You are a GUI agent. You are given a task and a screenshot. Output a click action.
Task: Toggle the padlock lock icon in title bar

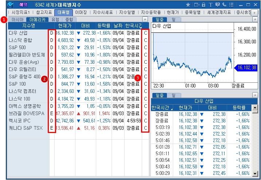pos(203,5)
